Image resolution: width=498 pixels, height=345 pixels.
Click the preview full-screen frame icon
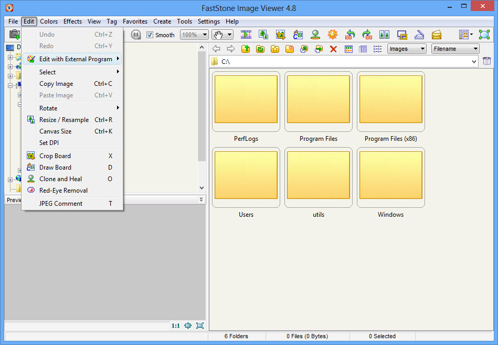coord(200,326)
